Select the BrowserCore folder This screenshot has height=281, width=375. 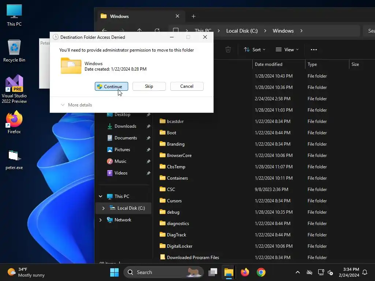[x=179, y=155]
